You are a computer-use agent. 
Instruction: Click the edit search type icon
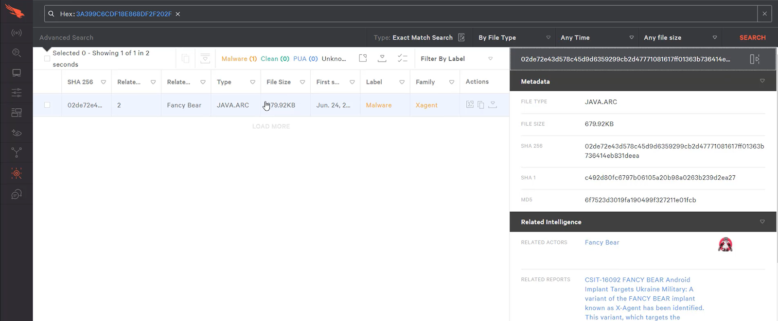tap(461, 37)
